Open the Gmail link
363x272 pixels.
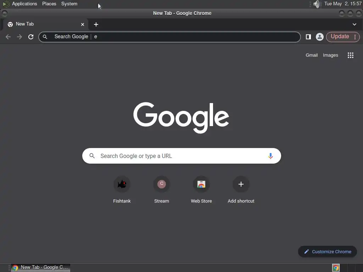click(x=311, y=55)
